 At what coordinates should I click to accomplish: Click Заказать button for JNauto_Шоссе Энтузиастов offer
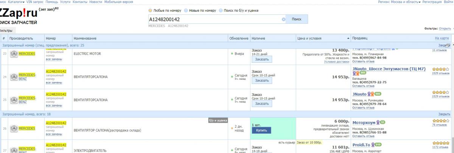pos(262,80)
